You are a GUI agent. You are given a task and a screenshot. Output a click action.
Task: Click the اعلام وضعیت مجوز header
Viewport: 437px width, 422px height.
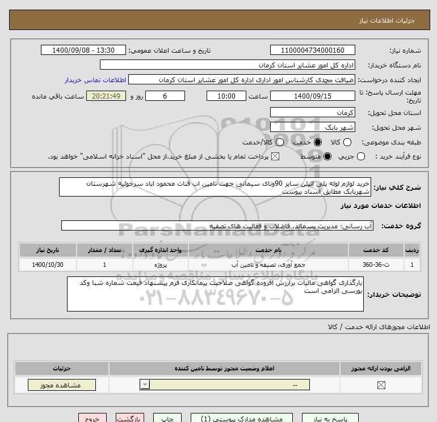click(x=224, y=368)
